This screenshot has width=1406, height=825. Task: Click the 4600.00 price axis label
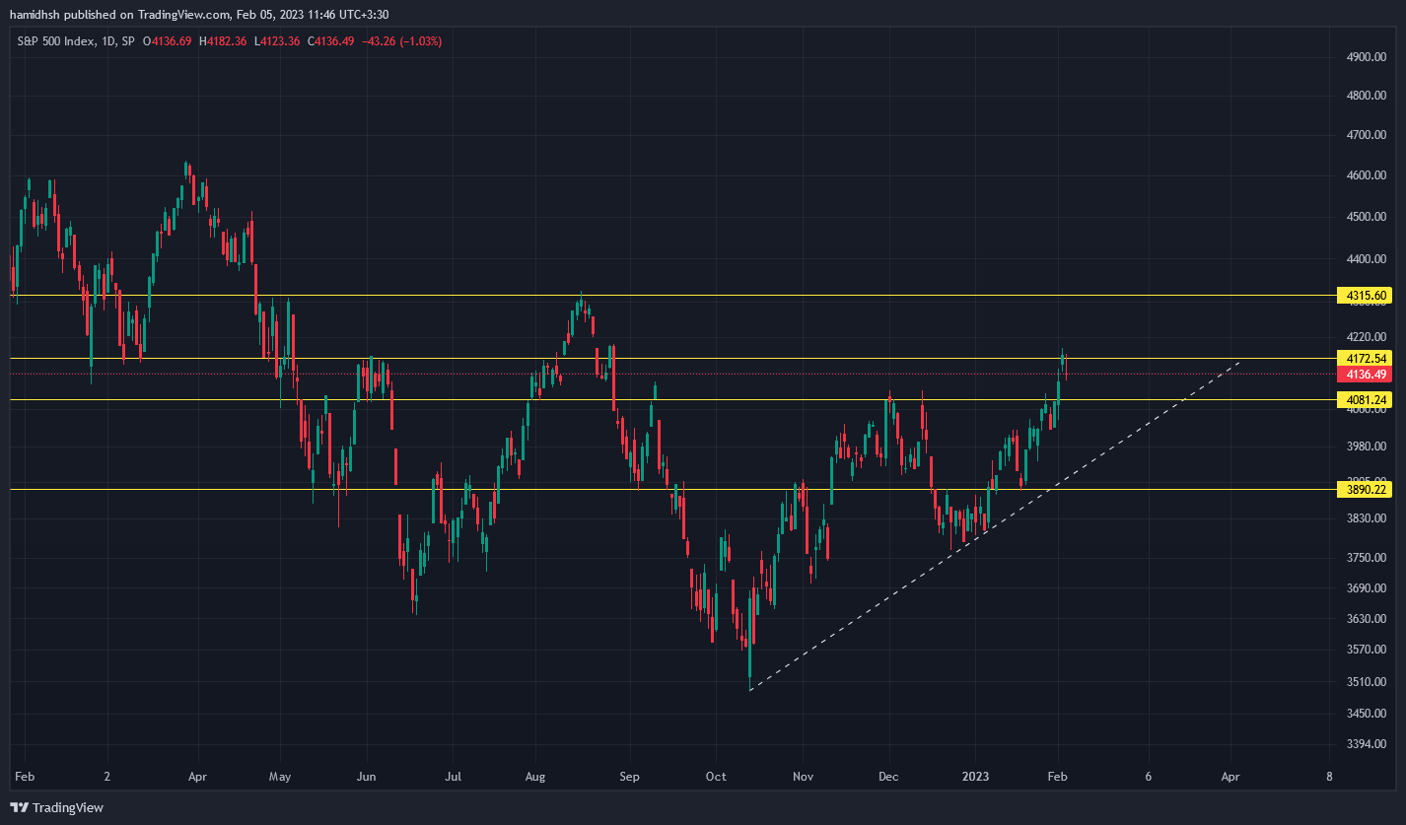(1367, 175)
